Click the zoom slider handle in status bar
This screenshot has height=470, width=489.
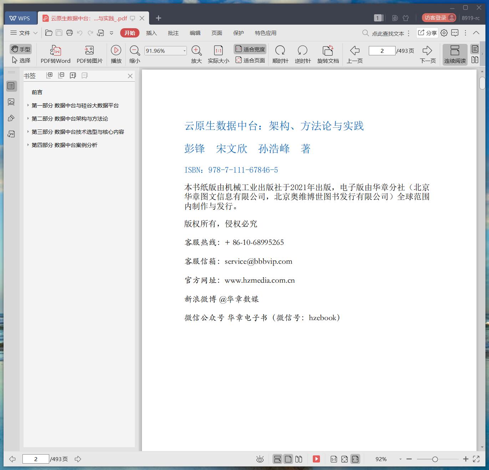435,459
